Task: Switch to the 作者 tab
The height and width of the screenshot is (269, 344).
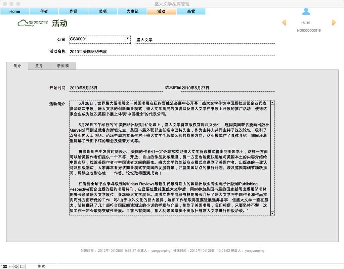Action: click(44, 11)
